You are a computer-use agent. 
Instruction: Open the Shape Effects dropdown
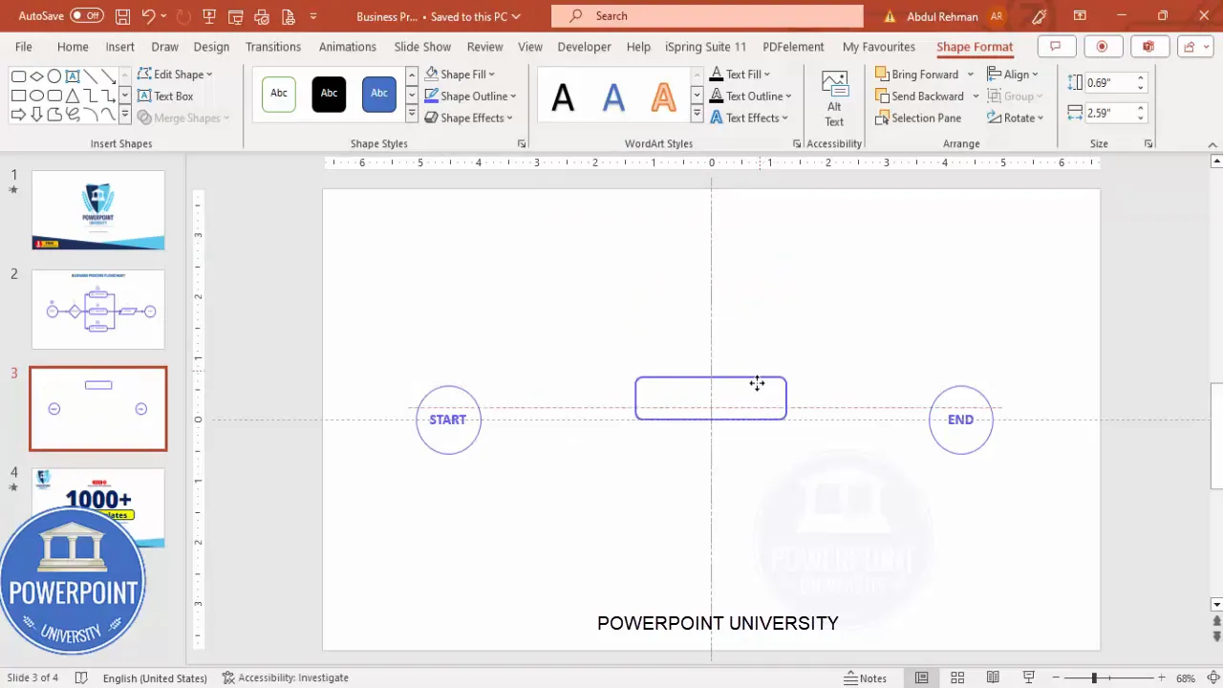[x=468, y=118]
